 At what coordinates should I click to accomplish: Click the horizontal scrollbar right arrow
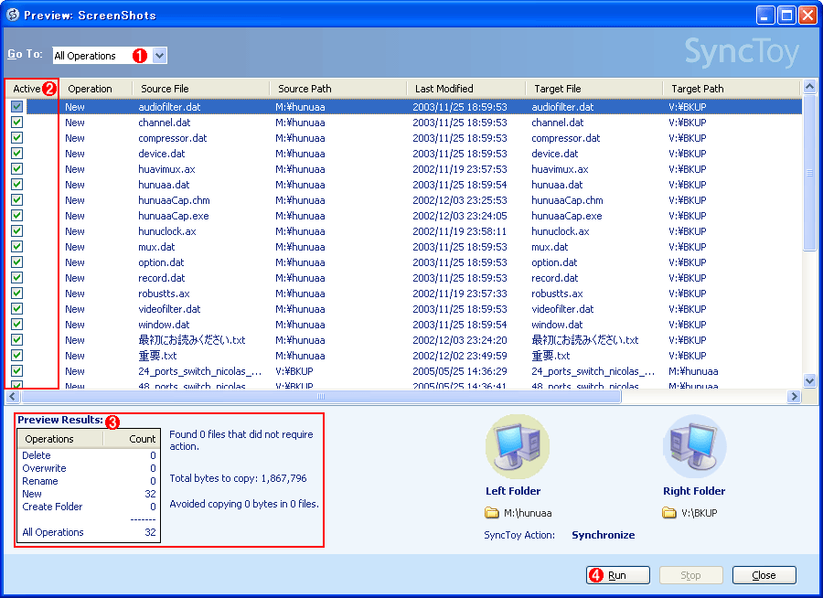pyautogui.click(x=794, y=397)
